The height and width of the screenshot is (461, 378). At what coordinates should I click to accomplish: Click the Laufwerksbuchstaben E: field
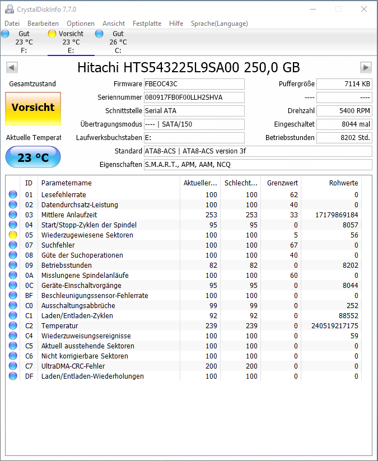click(194, 138)
